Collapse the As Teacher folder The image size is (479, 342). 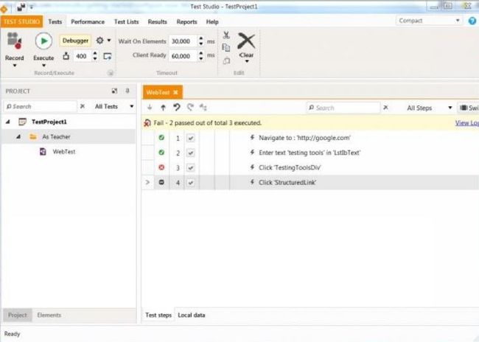pos(18,136)
